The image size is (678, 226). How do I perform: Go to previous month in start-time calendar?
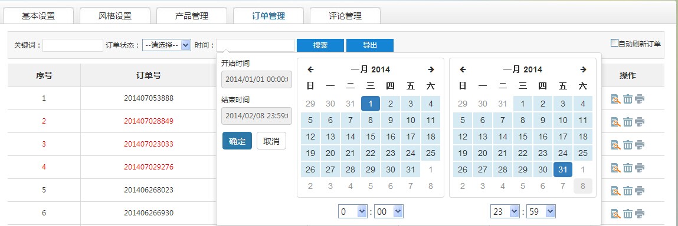point(310,69)
